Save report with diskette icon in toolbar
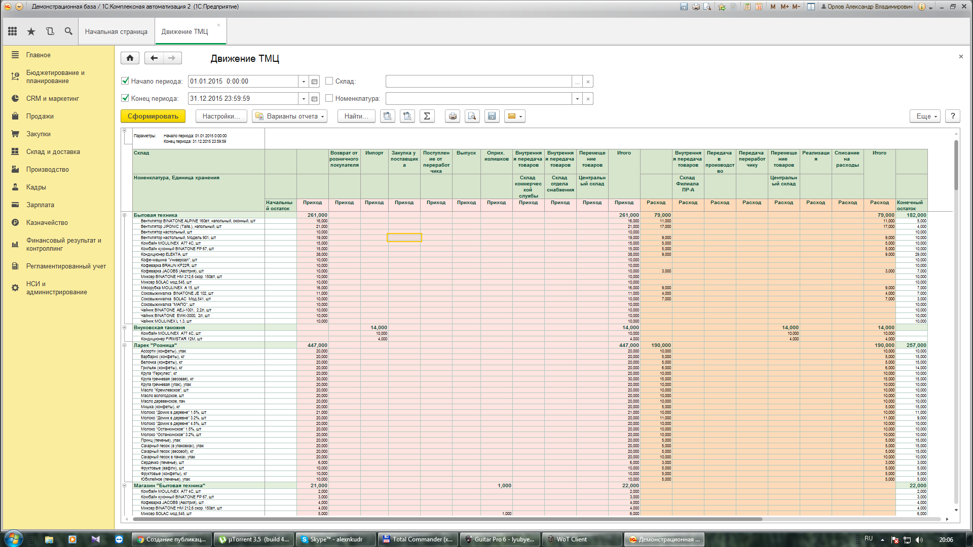 (x=492, y=116)
